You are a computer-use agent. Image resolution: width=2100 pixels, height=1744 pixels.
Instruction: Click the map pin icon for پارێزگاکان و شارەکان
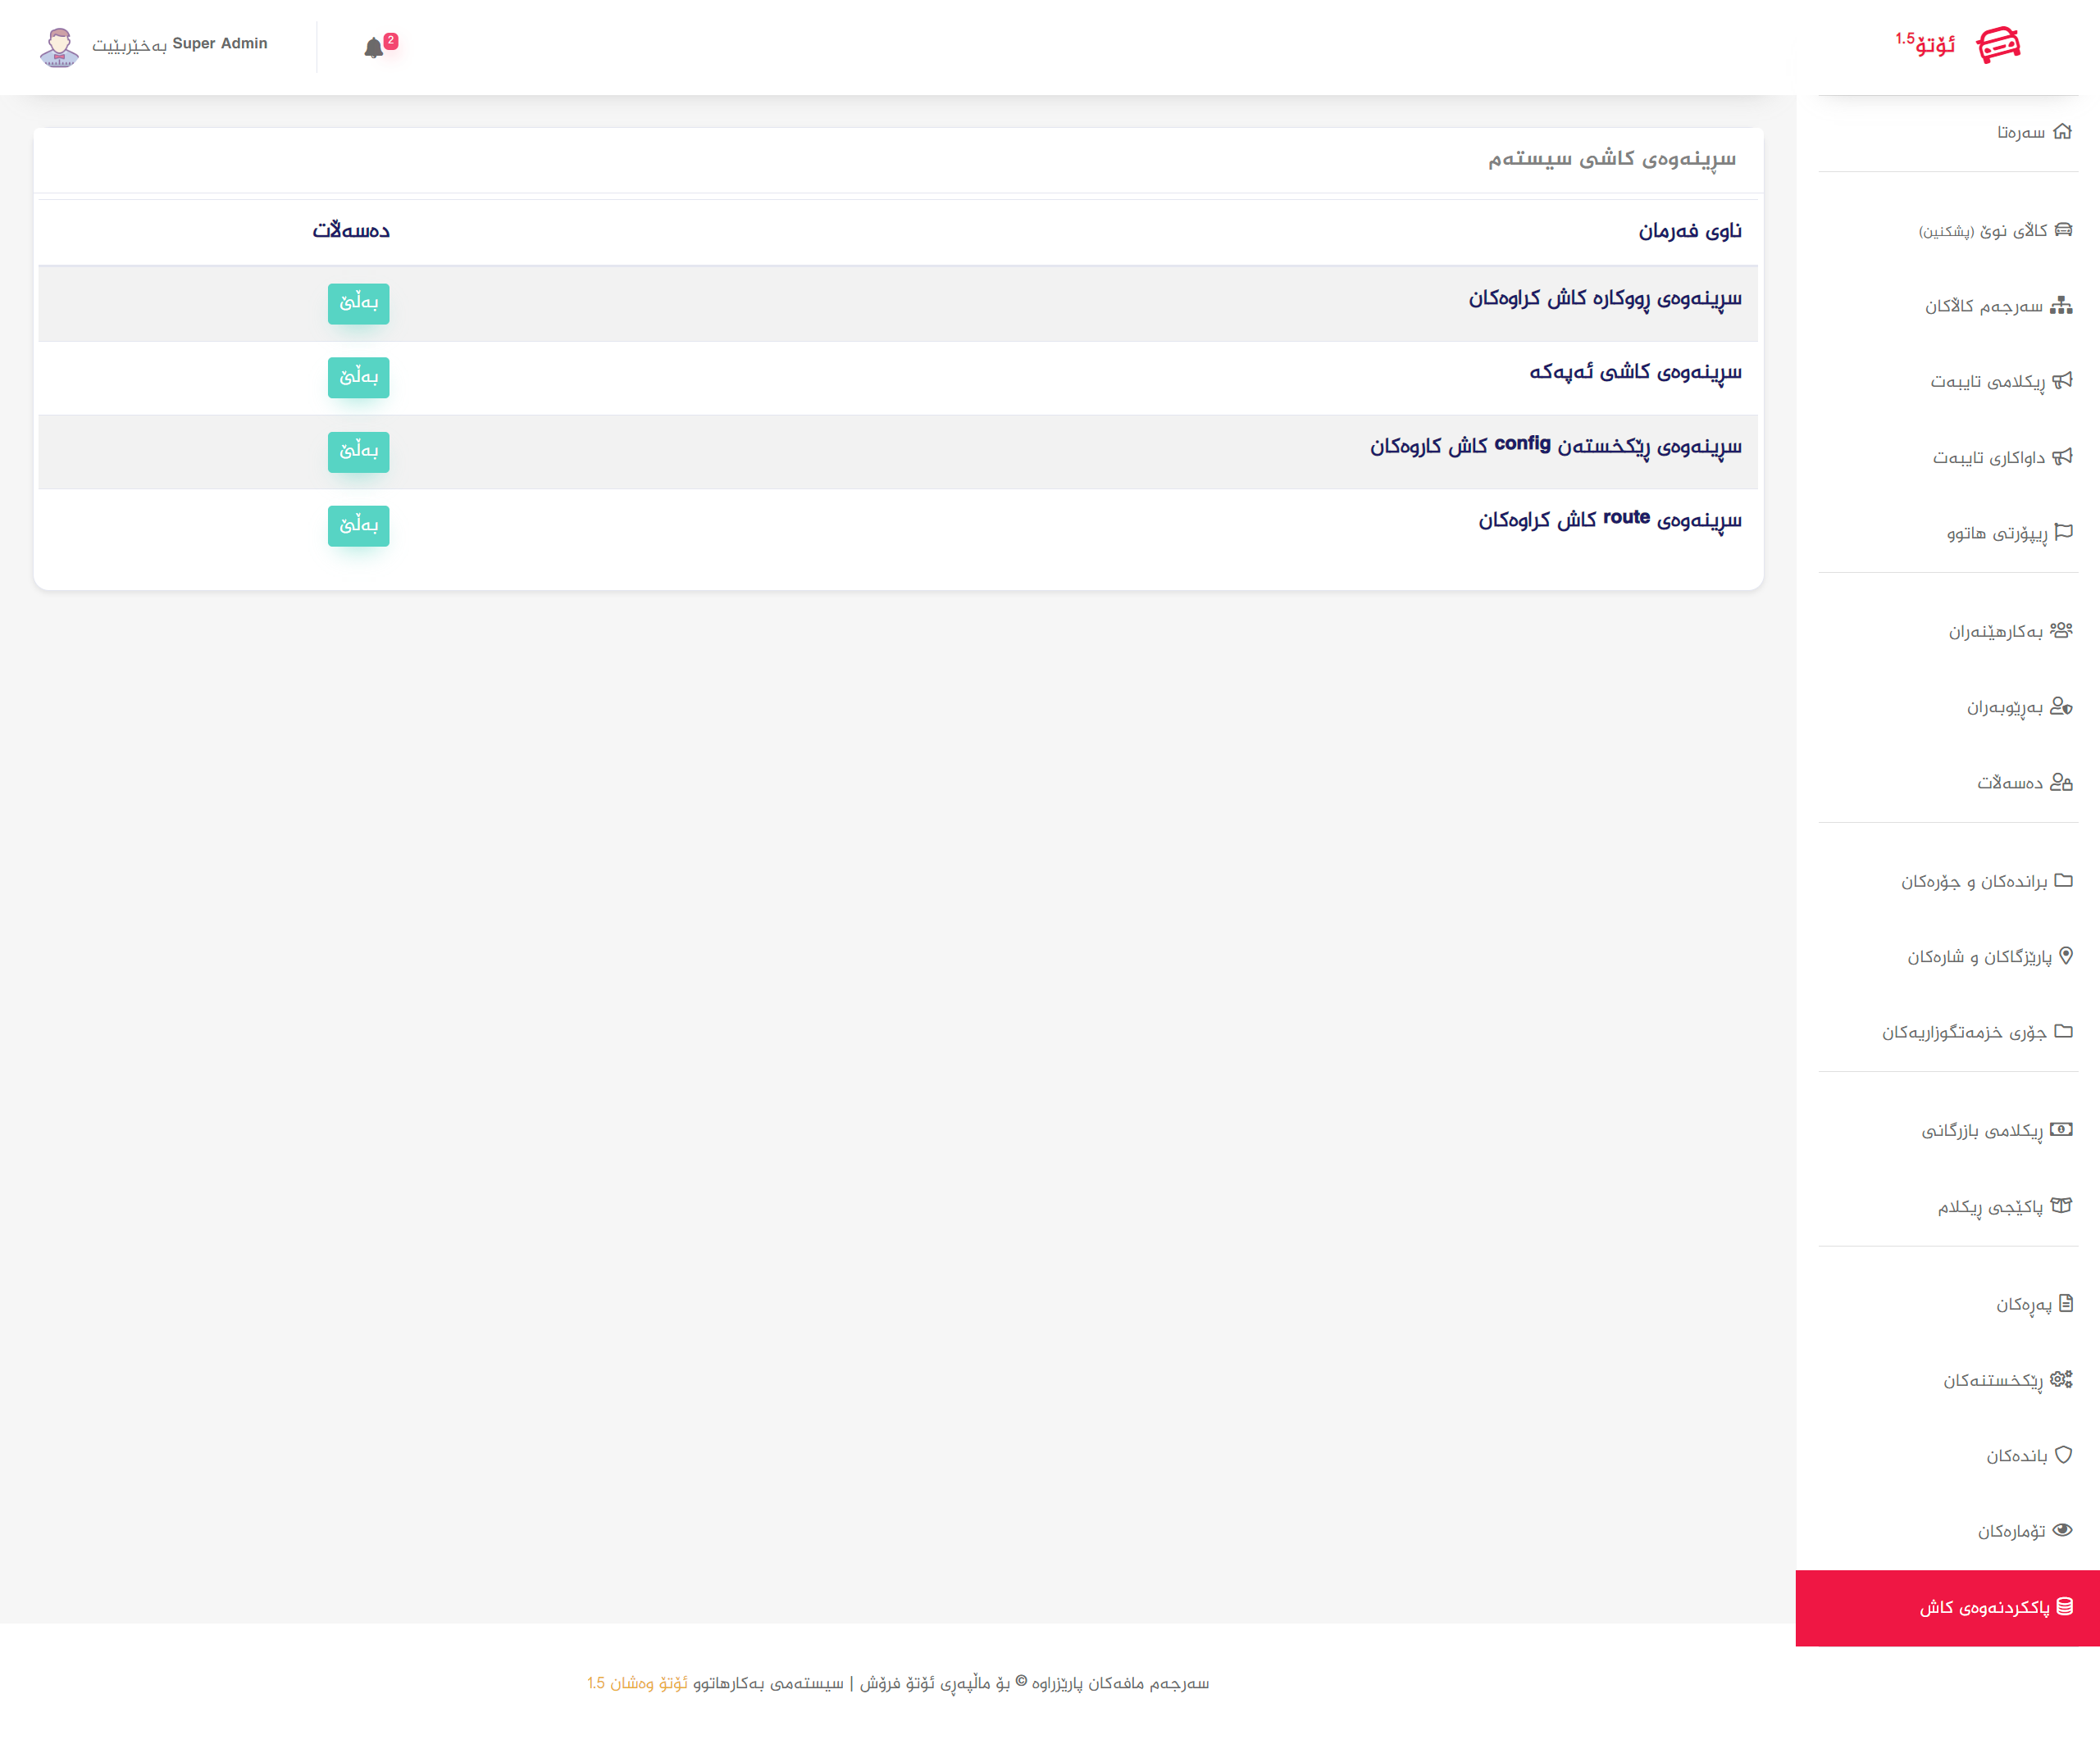click(2066, 956)
